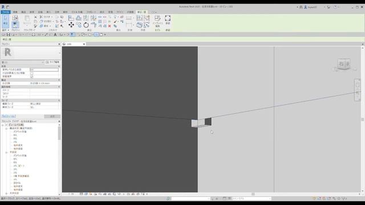Image resolution: width=365 pixels, height=205 pixels.
Task: Click the Paste clipboard icon in ribbon
Action: (27, 19)
